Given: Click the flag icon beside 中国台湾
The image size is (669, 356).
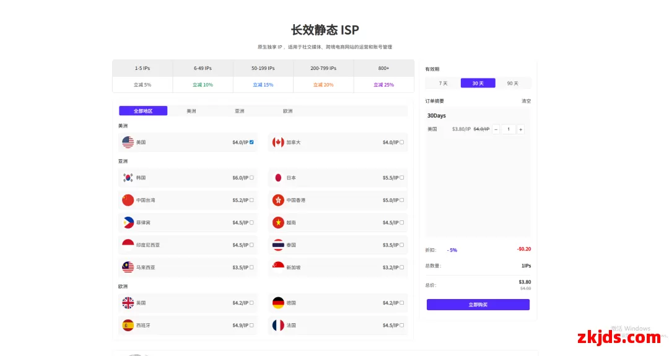Looking at the screenshot, I should click(128, 200).
